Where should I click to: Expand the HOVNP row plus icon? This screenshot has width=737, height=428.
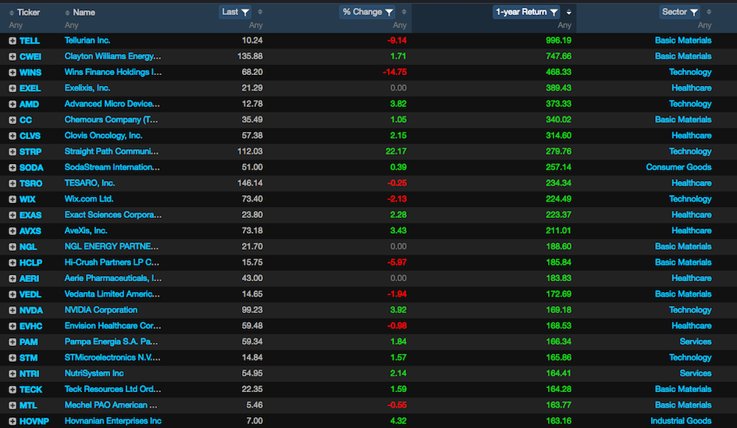(12, 422)
